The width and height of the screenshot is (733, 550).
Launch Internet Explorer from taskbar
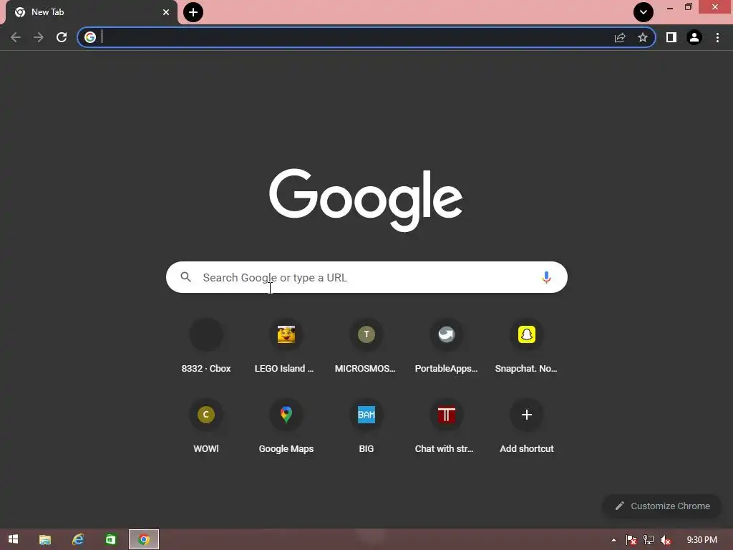click(x=78, y=539)
